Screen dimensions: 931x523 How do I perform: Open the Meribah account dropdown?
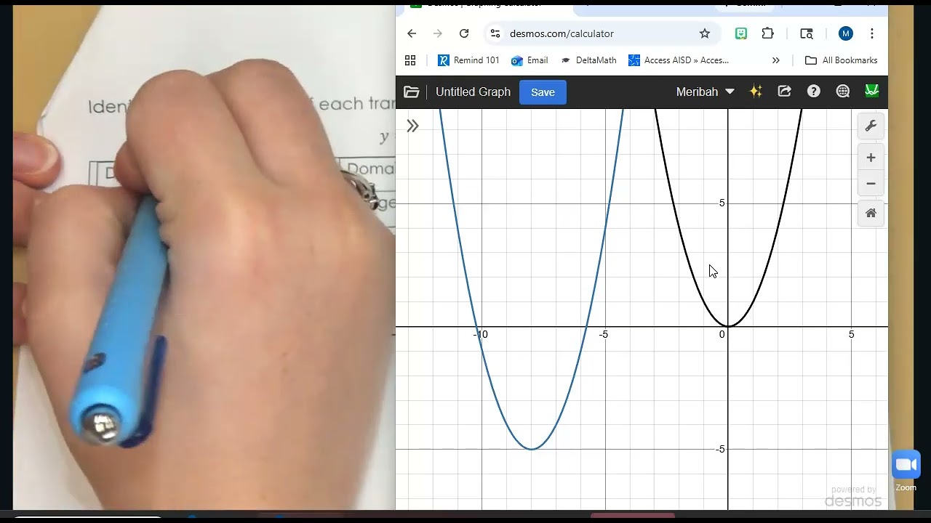[705, 92]
